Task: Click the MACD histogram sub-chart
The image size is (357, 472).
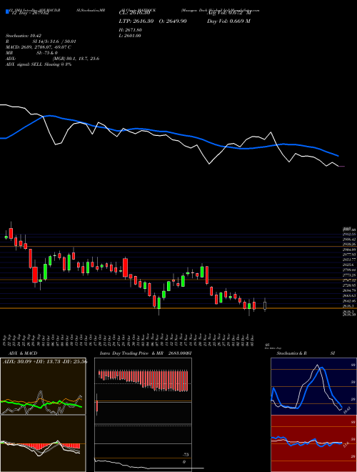Action: pos(43,443)
